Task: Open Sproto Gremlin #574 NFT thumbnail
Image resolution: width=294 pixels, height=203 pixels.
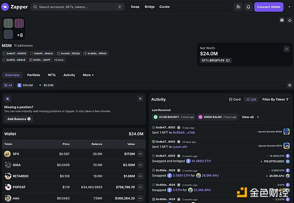Action: [287, 146]
